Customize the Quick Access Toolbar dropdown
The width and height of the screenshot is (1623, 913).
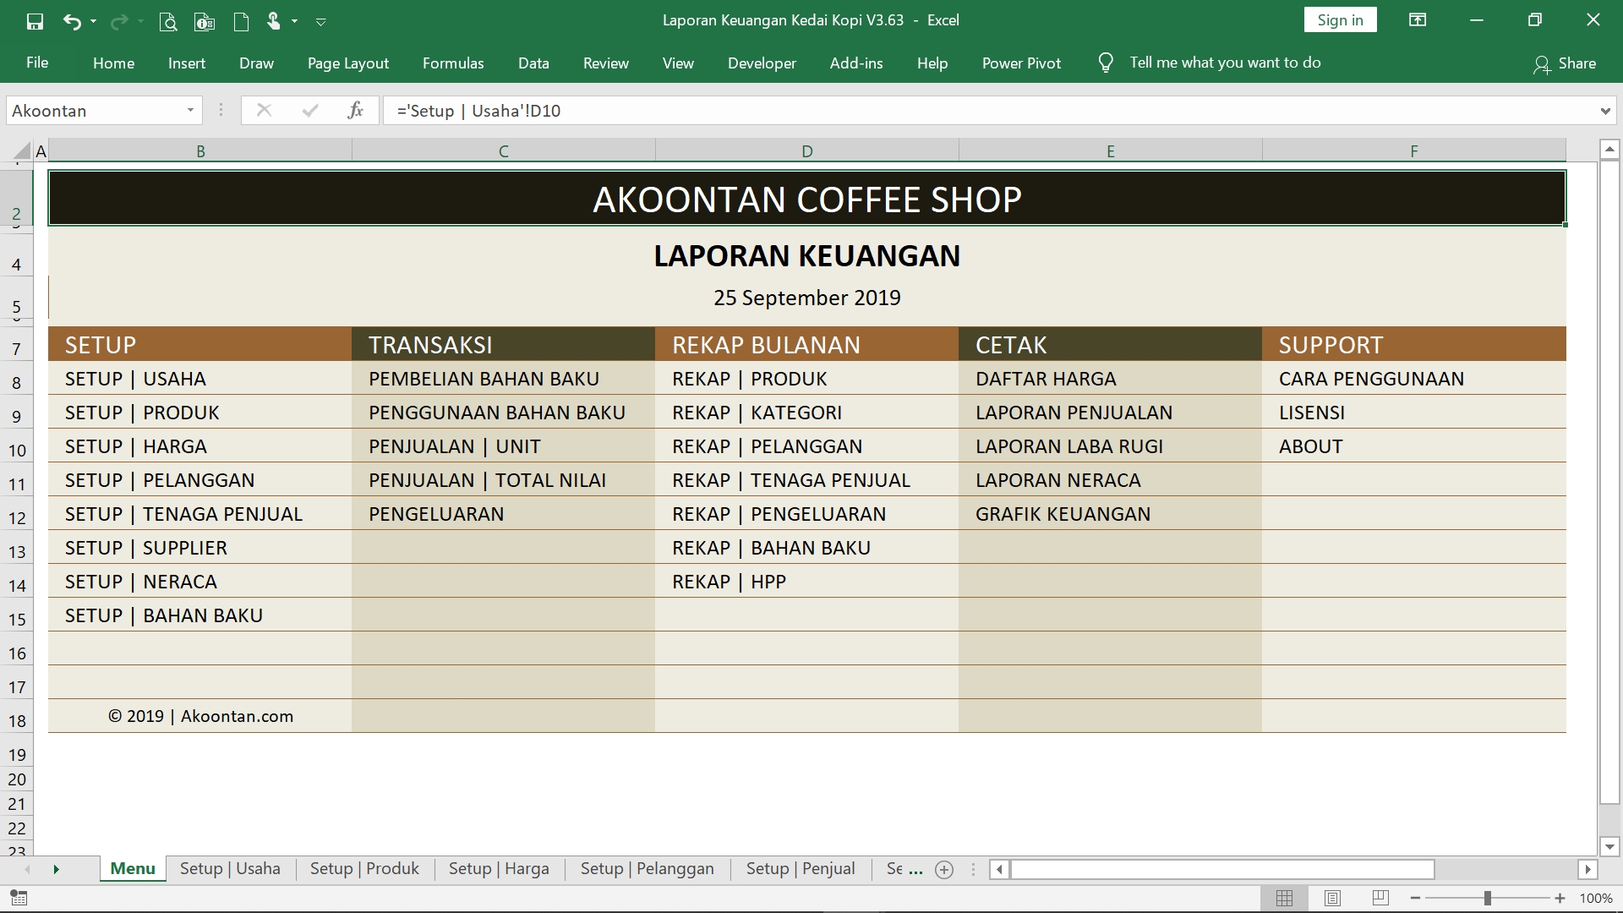click(x=321, y=22)
